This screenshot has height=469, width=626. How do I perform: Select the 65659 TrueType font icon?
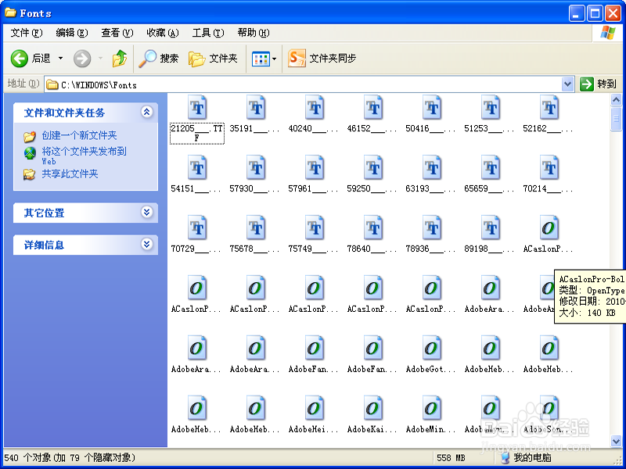point(491,168)
